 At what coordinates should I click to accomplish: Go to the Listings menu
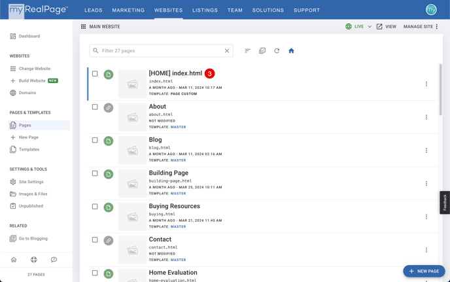coord(205,10)
